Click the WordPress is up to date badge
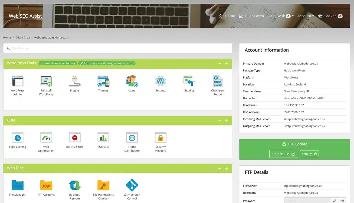Viewport: 354px width, 203px height. (x=58, y=63)
